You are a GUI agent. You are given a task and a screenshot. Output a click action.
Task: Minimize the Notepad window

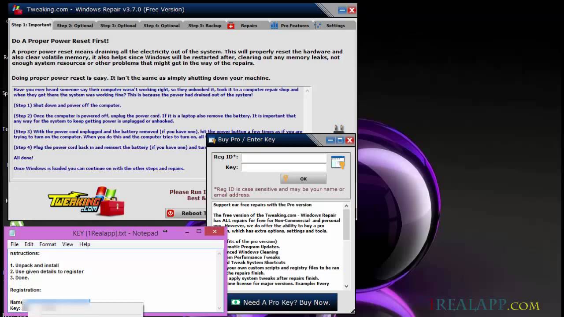coord(187,232)
